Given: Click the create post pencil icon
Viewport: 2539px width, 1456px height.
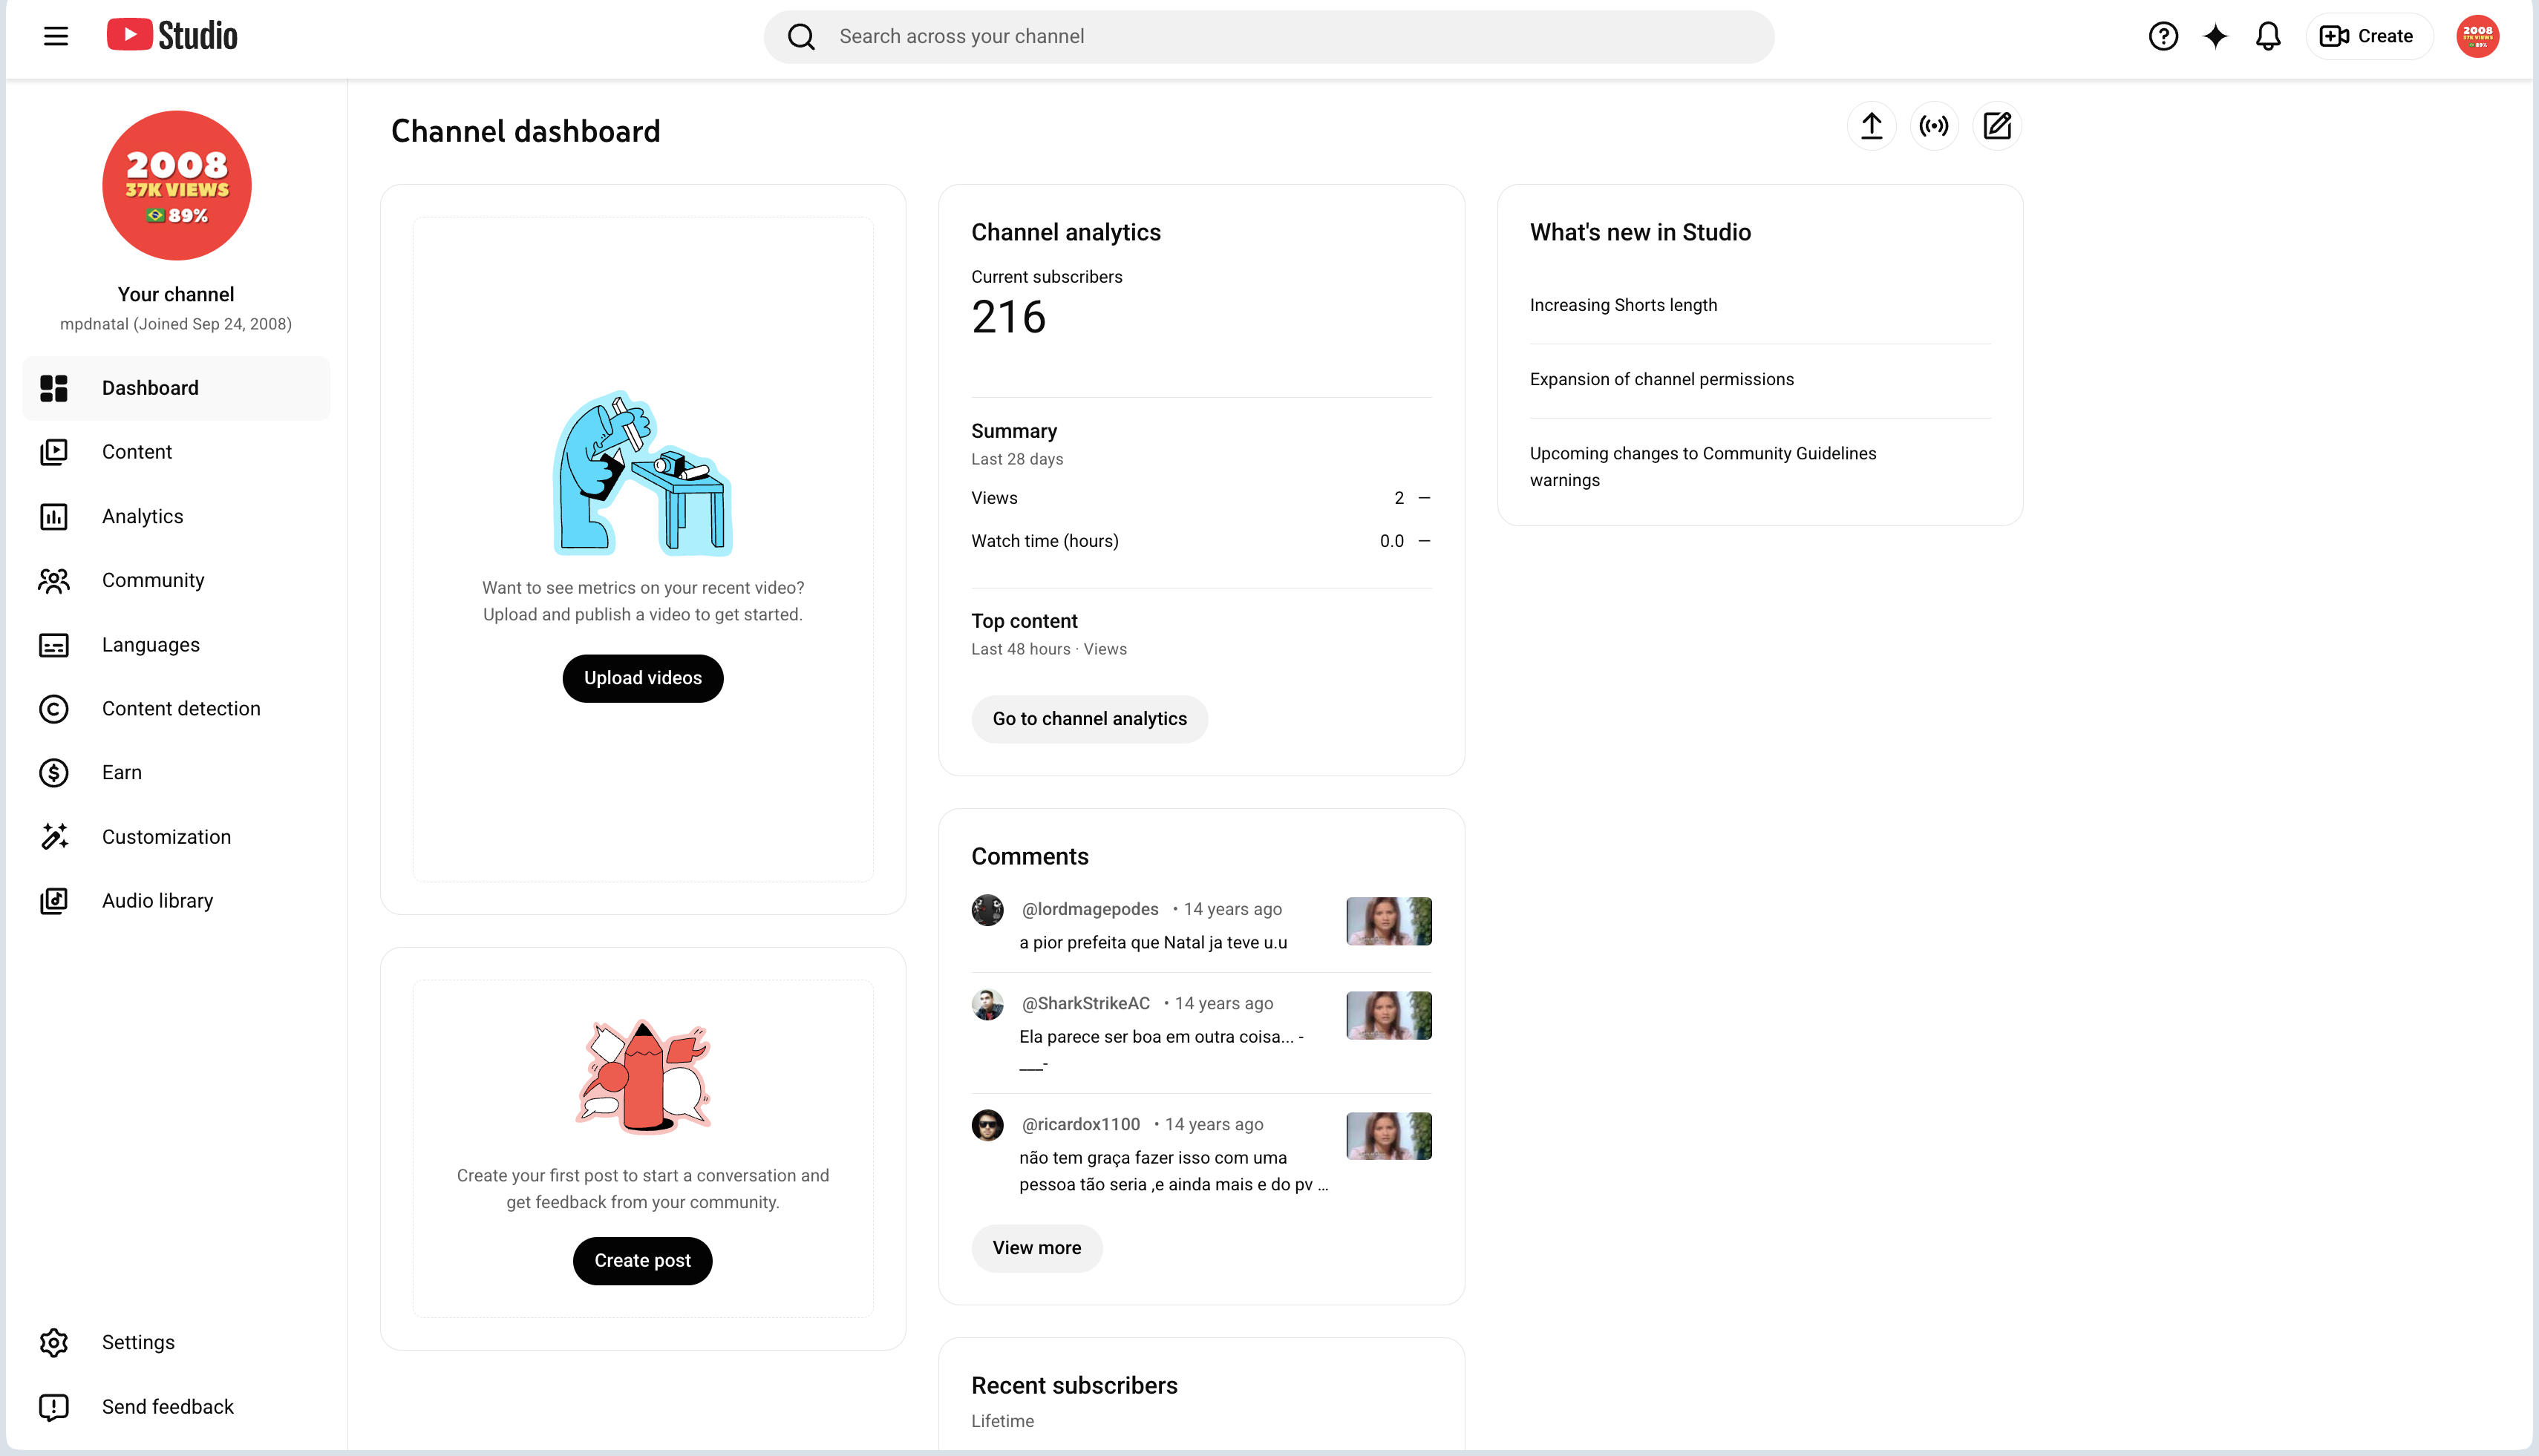Looking at the screenshot, I should [1997, 126].
